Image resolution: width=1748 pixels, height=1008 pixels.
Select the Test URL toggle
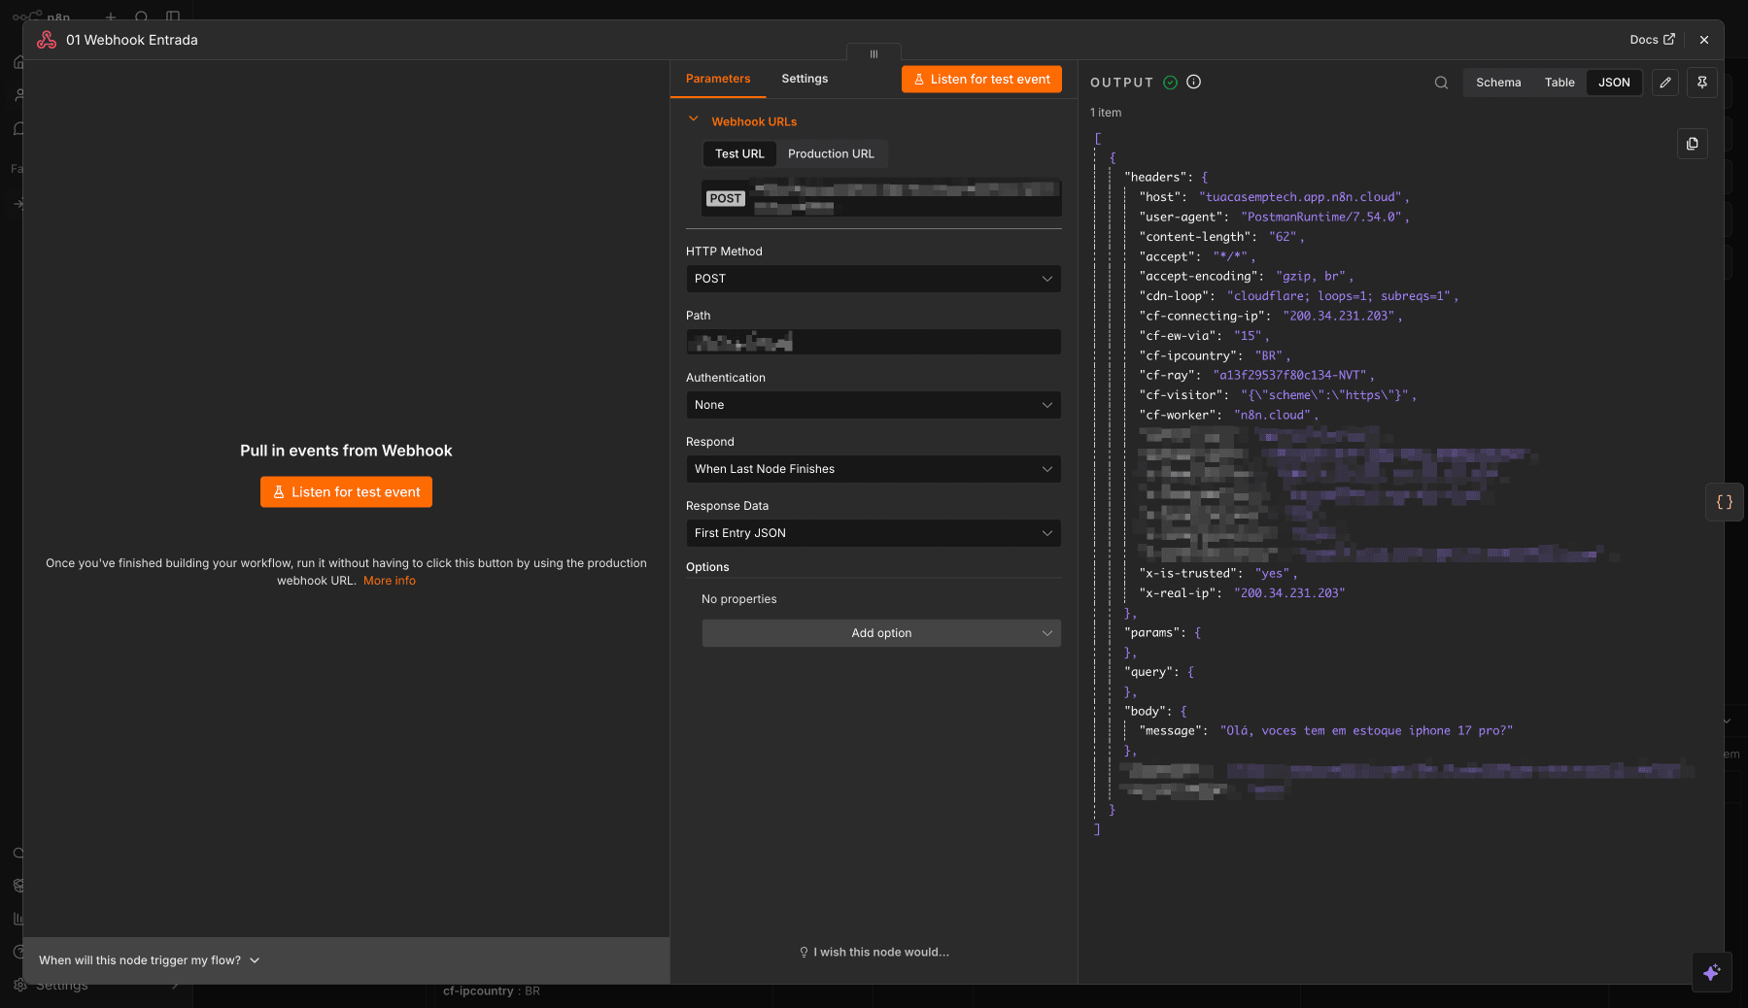point(739,153)
